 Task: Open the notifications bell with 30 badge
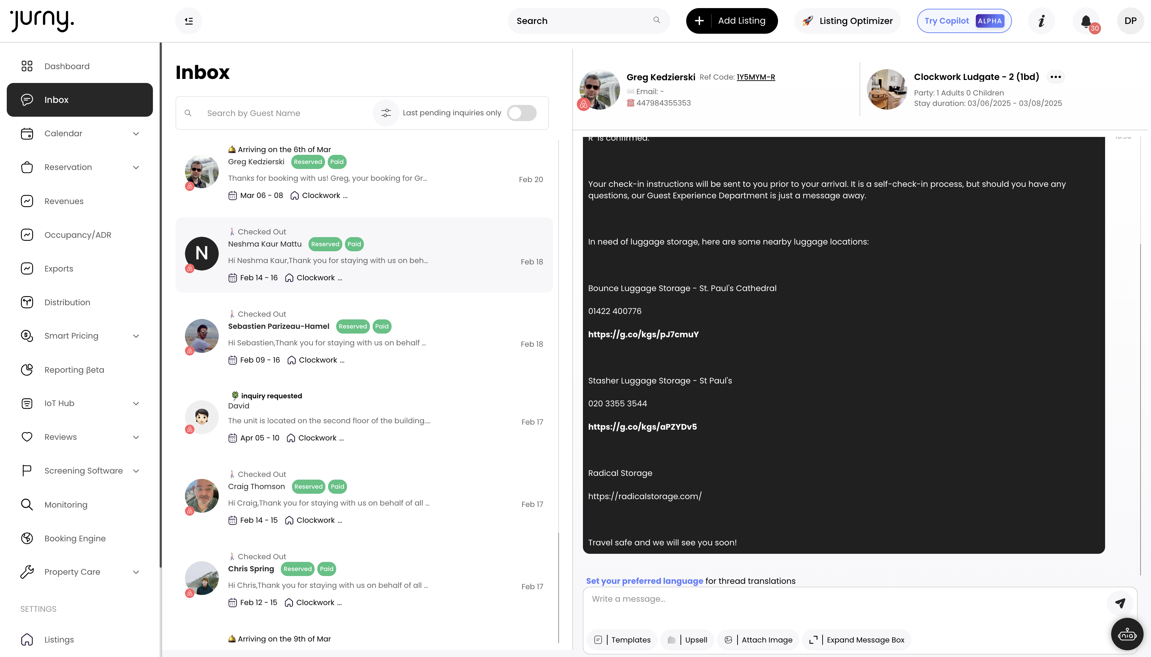(1087, 21)
